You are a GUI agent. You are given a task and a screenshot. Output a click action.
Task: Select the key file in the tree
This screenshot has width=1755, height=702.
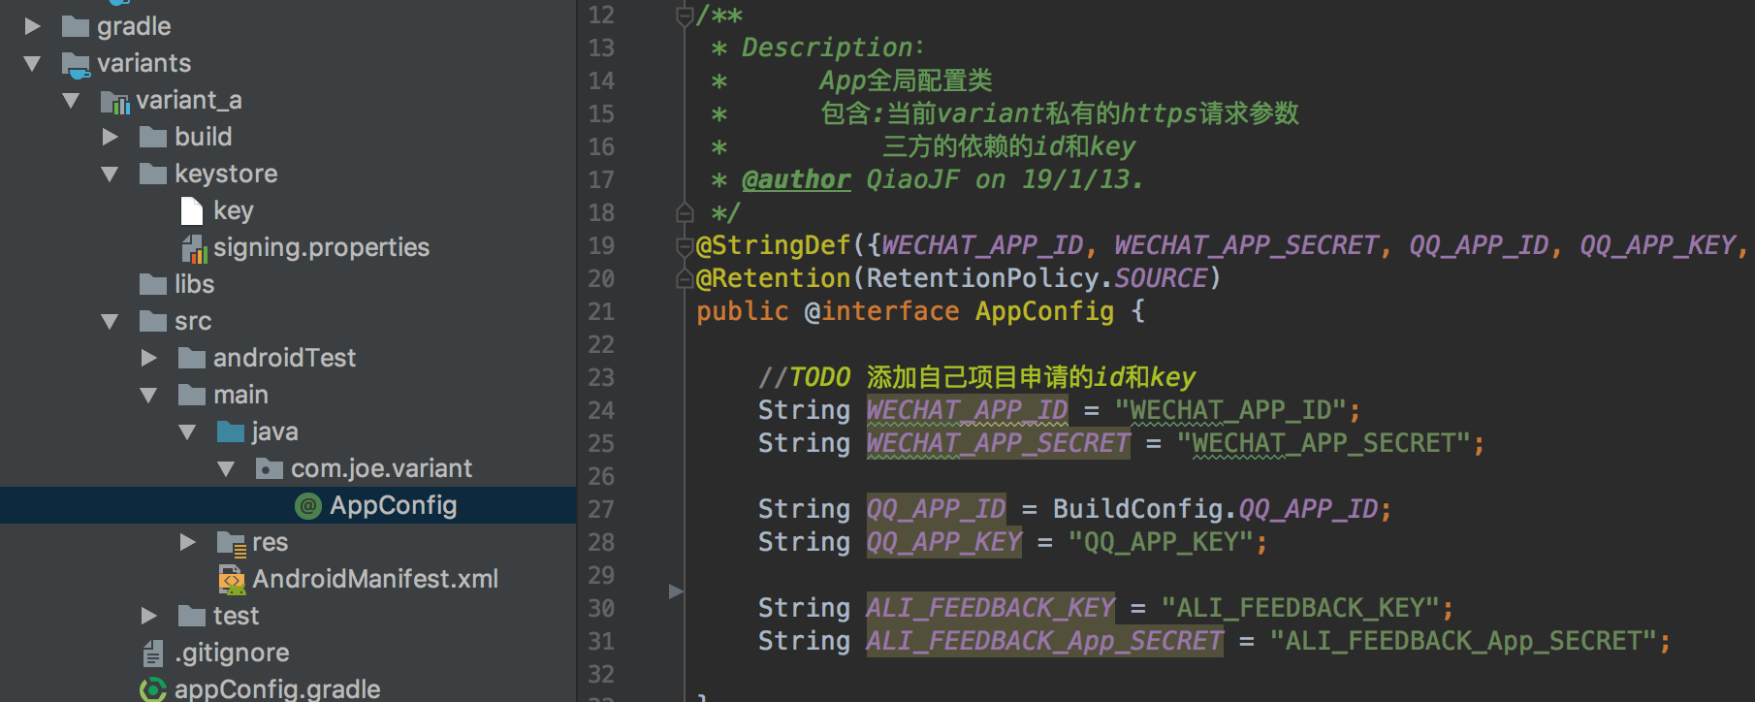pos(234,210)
